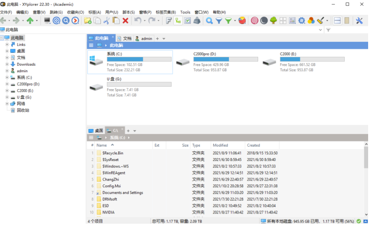Screen dimensions: 371x227
Task: Click the F font toolbar icon
Action: coord(168,21)
